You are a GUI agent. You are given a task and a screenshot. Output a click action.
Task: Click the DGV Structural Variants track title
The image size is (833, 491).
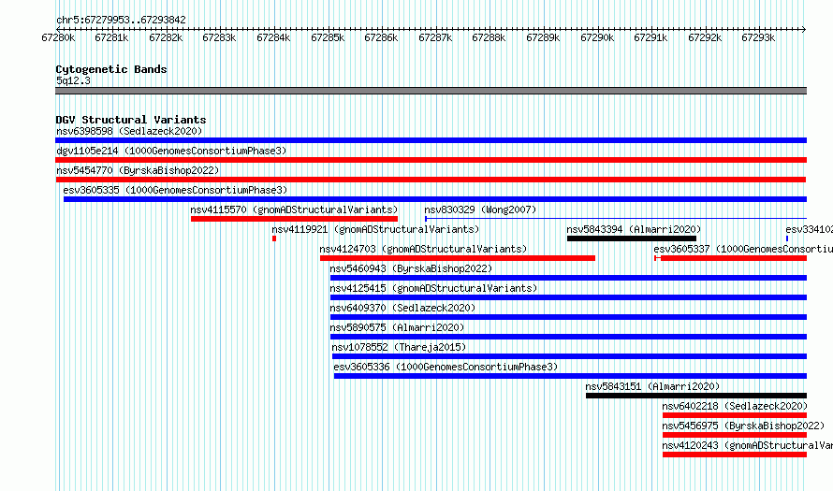(131, 120)
